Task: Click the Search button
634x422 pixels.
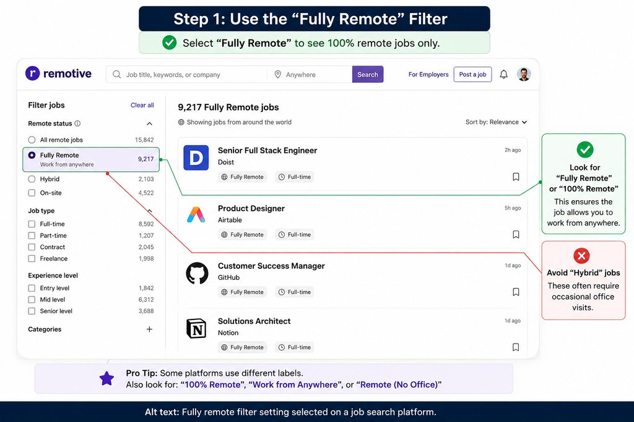Action: (x=368, y=75)
